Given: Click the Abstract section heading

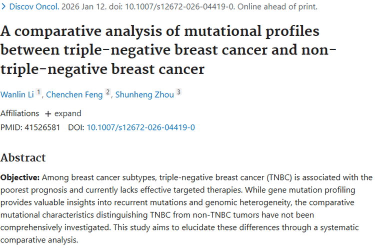Looking at the screenshot, I should click(x=23, y=158).
